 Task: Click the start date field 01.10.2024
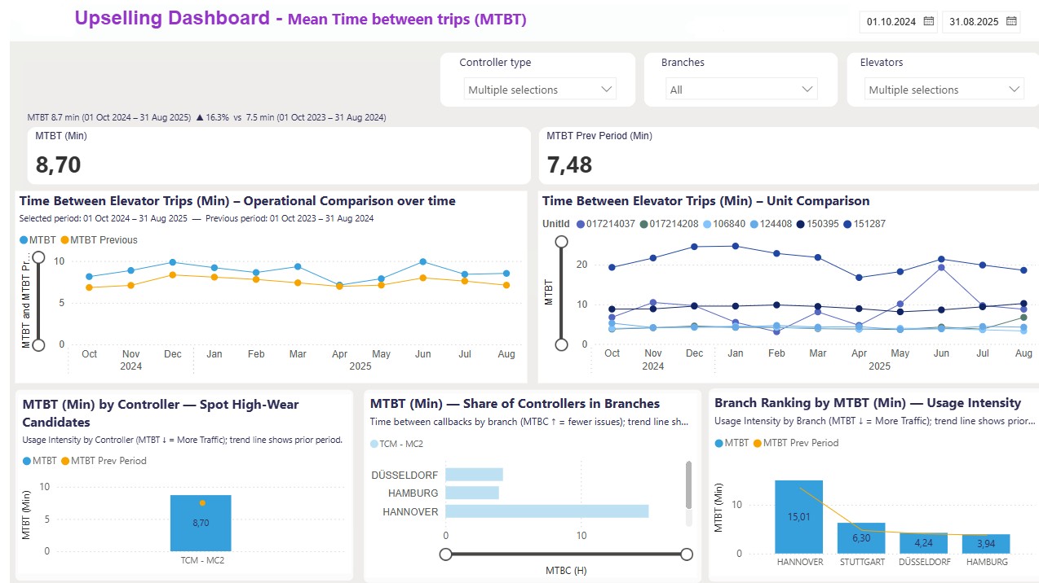pyautogui.click(x=891, y=22)
